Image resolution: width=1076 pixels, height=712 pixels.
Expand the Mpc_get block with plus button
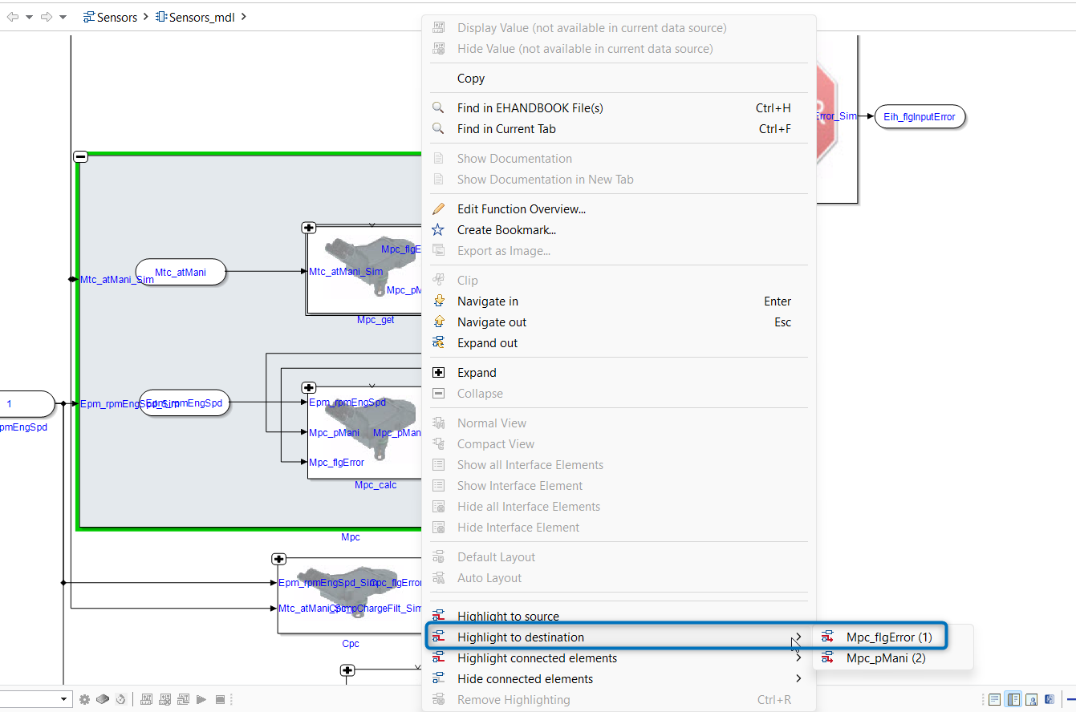(x=308, y=228)
